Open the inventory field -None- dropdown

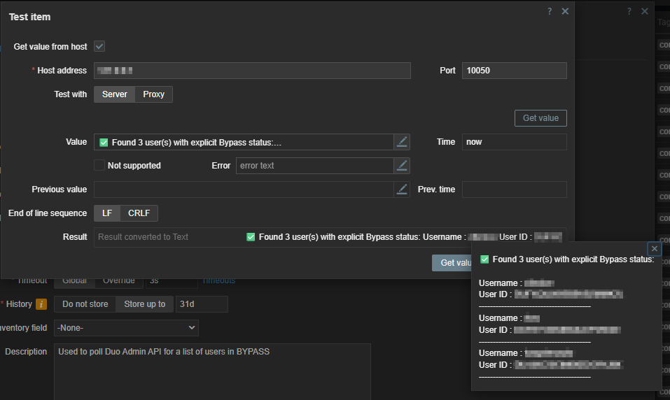(126, 328)
